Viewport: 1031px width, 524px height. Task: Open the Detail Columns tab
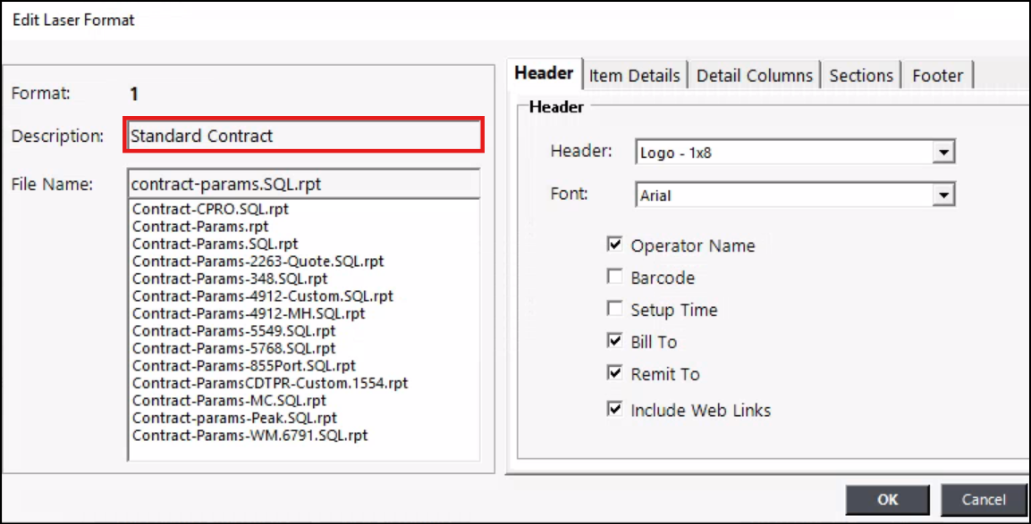(754, 76)
